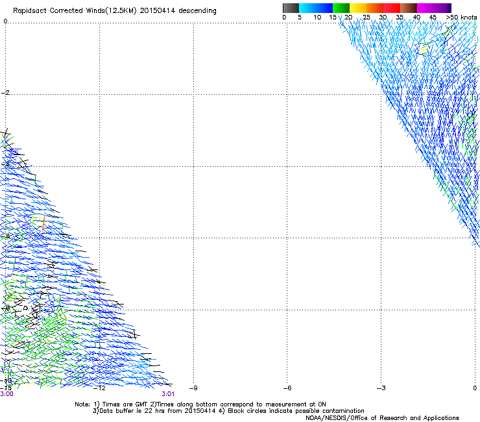Click the '10' legend tick label
Image resolution: width=480 pixels, height=422 pixels.
[x=317, y=18]
